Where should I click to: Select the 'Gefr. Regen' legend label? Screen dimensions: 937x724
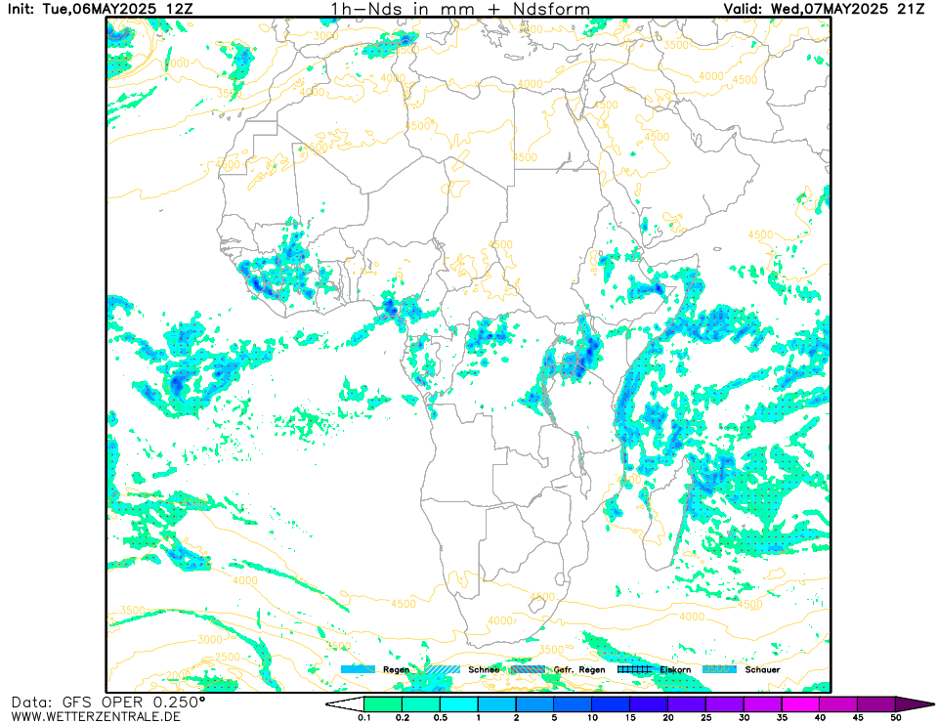[579, 669]
